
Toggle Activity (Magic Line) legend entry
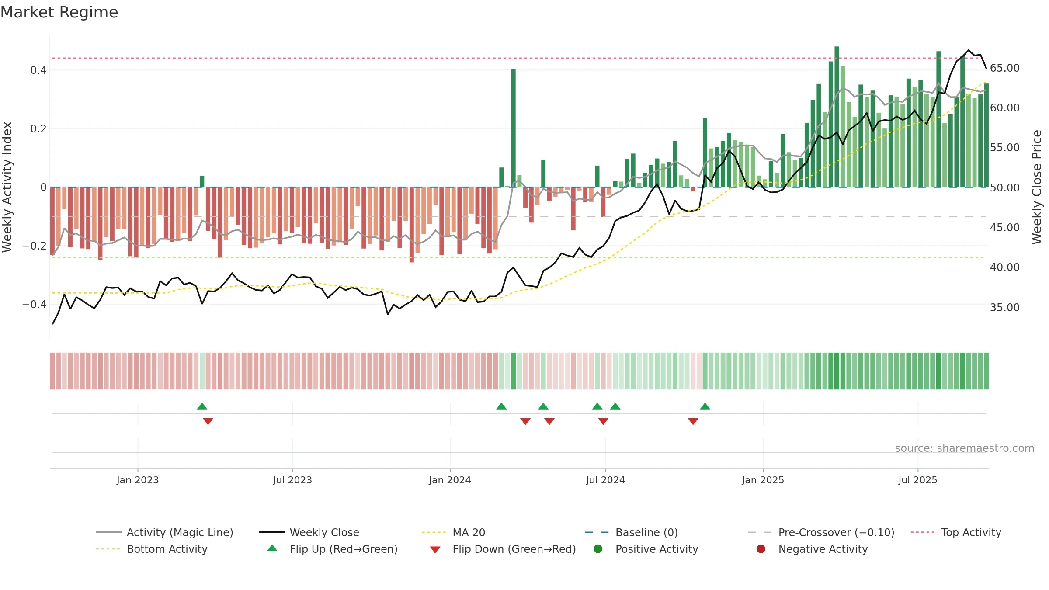[x=165, y=532]
